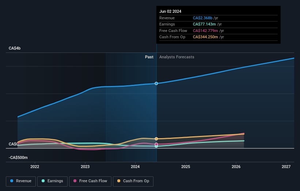Click the CA$2.368b revenue value
This screenshot has width=300, height=191.
click(202, 18)
